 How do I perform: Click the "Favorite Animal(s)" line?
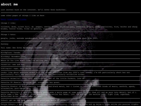tap(44, 79)
